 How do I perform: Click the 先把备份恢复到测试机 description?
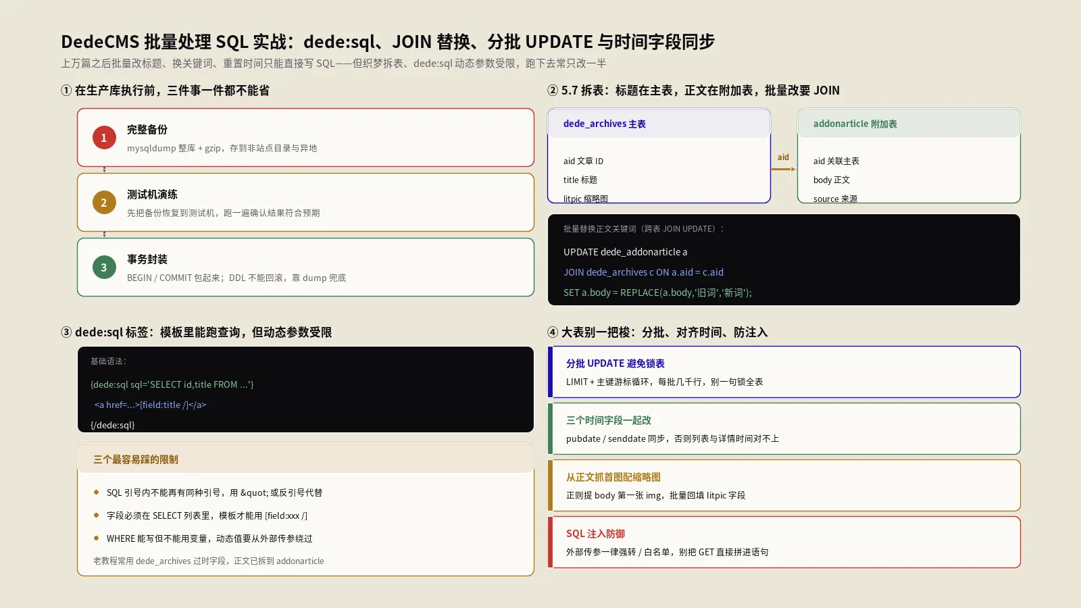(223, 213)
